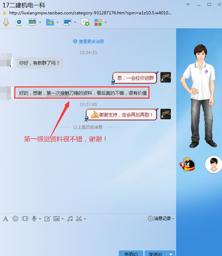Open the liuxiangmpw.taobao.com link

pyautogui.click(x=90, y=13)
